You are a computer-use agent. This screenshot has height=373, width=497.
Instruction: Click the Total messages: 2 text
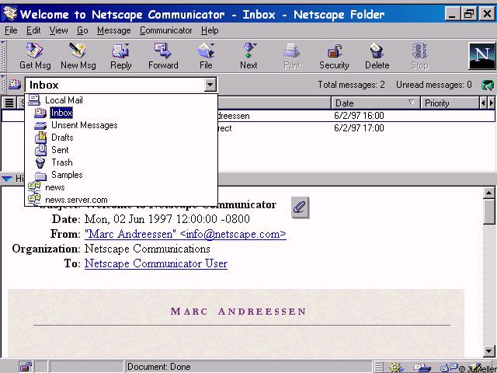351,85
